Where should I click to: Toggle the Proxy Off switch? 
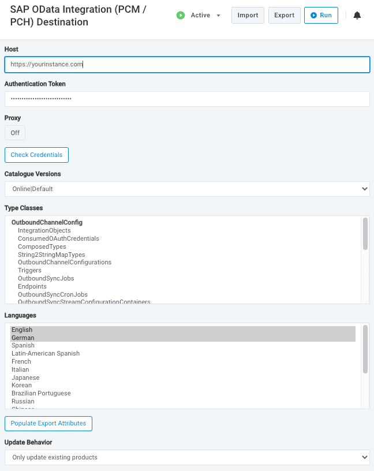tap(15, 133)
